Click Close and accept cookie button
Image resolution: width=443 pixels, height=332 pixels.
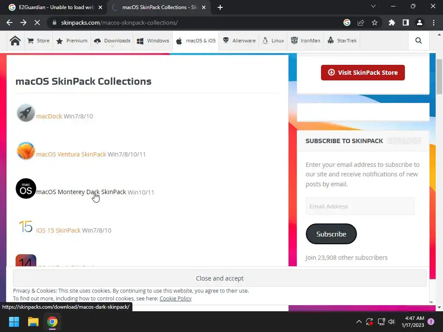click(219, 278)
